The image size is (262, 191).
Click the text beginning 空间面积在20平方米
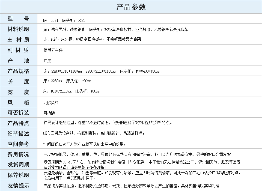pyautogui.click(x=85, y=144)
